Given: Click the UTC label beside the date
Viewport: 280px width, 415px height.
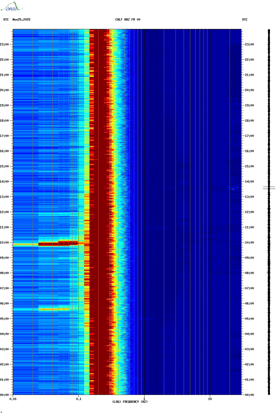Looking at the screenshot, I should click(x=6, y=20).
